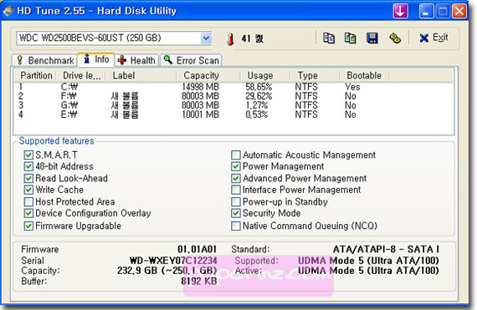Click the 8192 KB buffer value
The height and width of the screenshot is (310, 477).
[199, 281]
